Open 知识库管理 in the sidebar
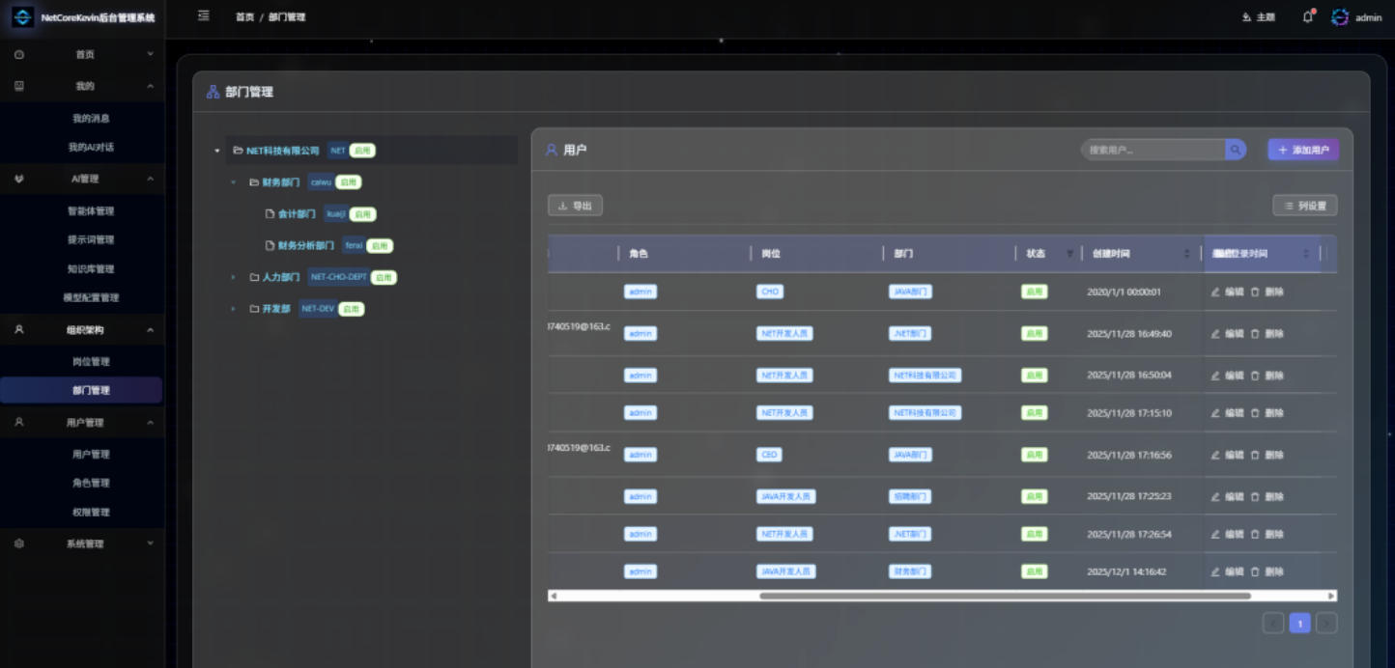The height and width of the screenshot is (668, 1395). pyautogui.click(x=91, y=268)
